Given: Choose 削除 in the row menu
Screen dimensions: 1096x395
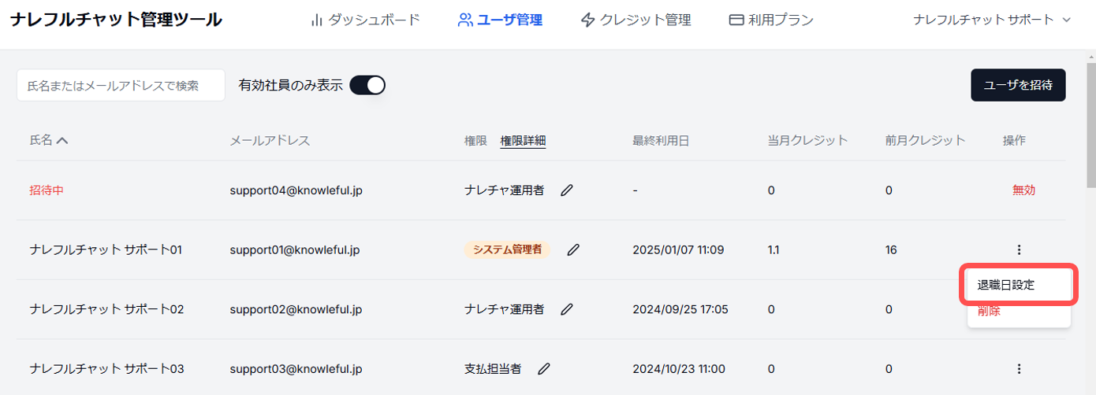Looking at the screenshot, I should pyautogui.click(x=989, y=312).
